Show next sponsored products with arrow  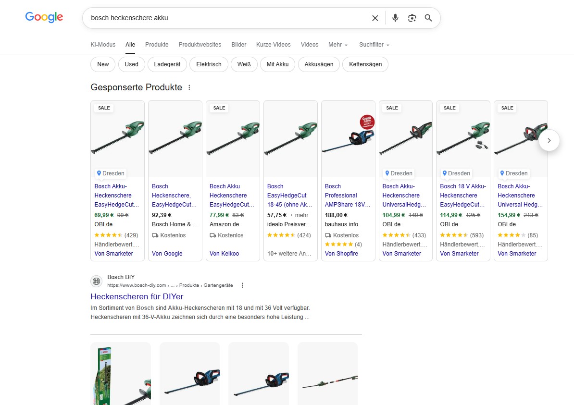(549, 140)
